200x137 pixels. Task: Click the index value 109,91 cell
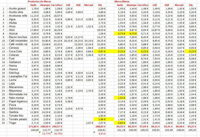pyautogui.click(x=100, y=130)
